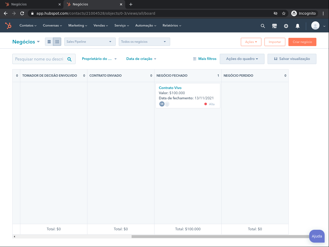This screenshot has height=247, width=329.
Task: Click the user account avatar
Action: click(x=315, y=25)
